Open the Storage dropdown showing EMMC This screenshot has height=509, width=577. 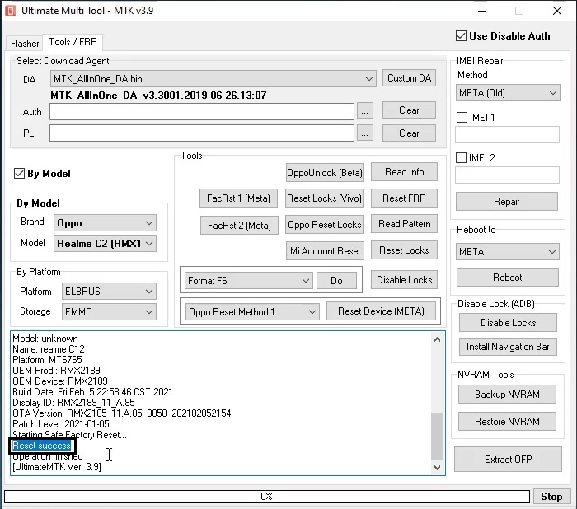[109, 312]
